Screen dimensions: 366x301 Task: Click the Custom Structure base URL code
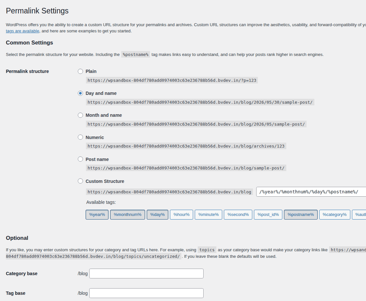point(169,192)
